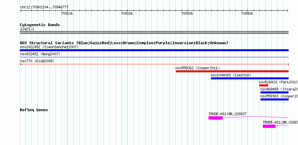Click the lower TRHDE-AS1 magenta exon block

(269, 126)
